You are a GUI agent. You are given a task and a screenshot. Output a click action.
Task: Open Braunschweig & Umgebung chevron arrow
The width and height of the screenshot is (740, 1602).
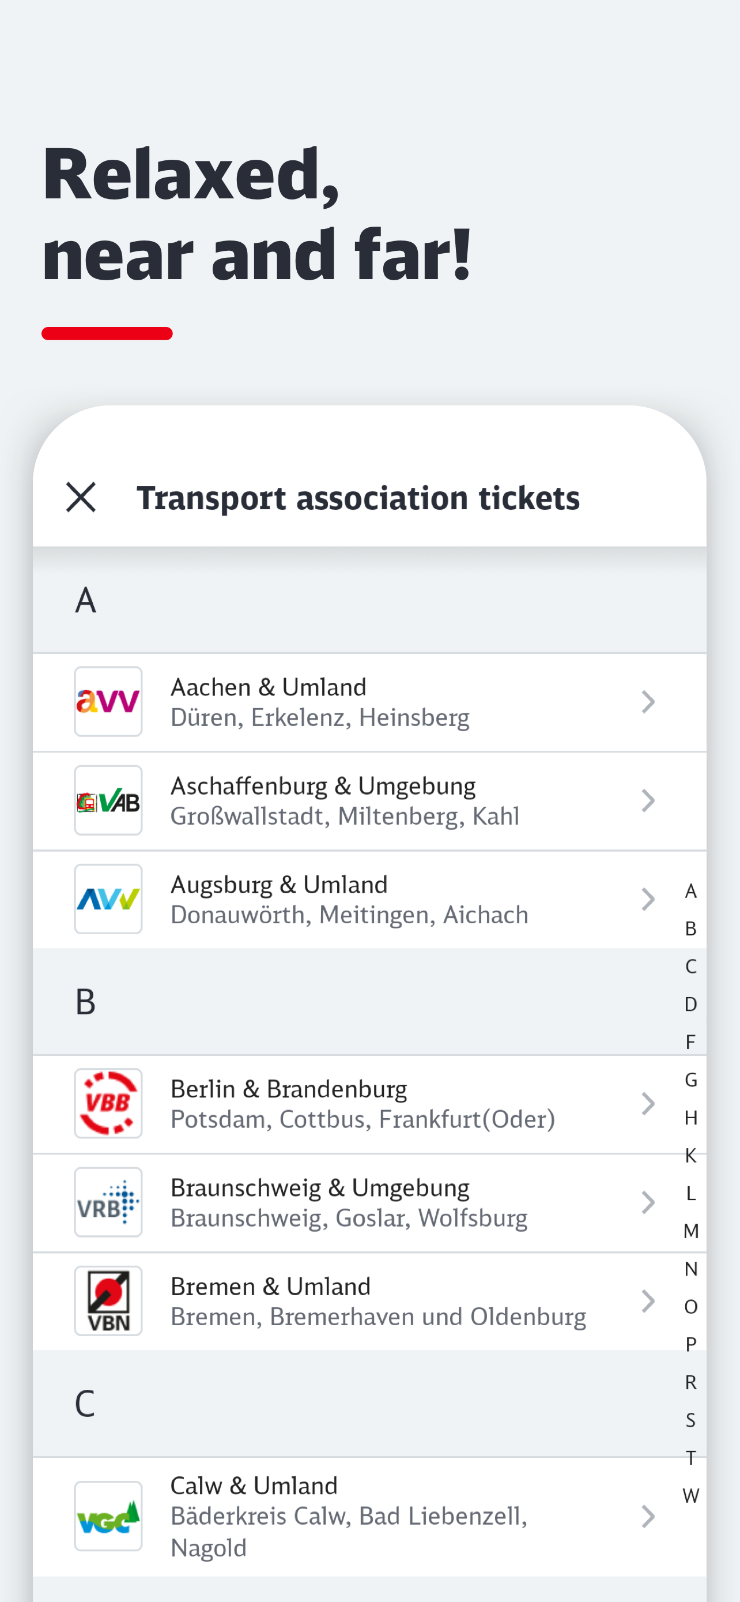647,1202
